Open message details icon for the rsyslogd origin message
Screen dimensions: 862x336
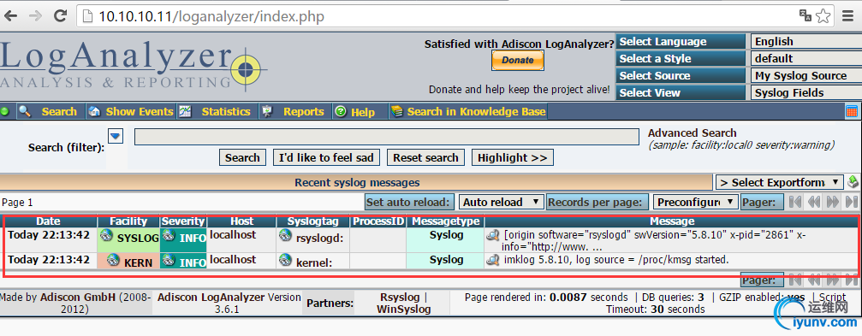[x=492, y=235]
